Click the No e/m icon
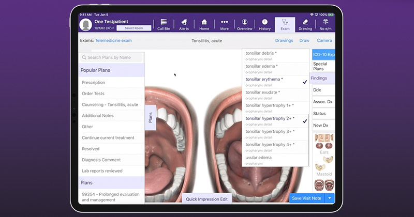This screenshot has height=217, width=414. click(326, 25)
